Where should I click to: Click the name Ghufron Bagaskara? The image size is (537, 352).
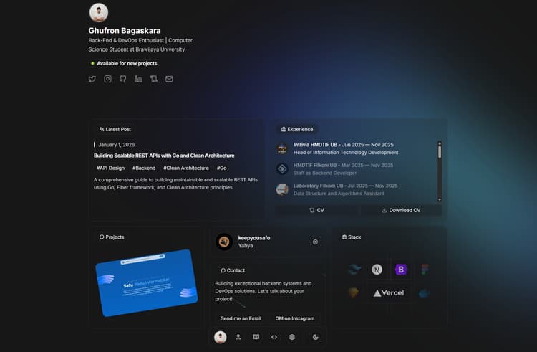(x=125, y=31)
